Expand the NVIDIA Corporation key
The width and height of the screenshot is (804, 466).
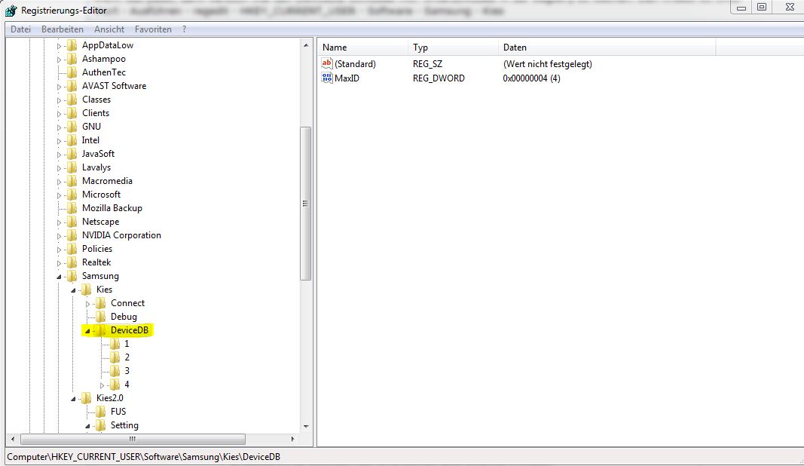59,236
